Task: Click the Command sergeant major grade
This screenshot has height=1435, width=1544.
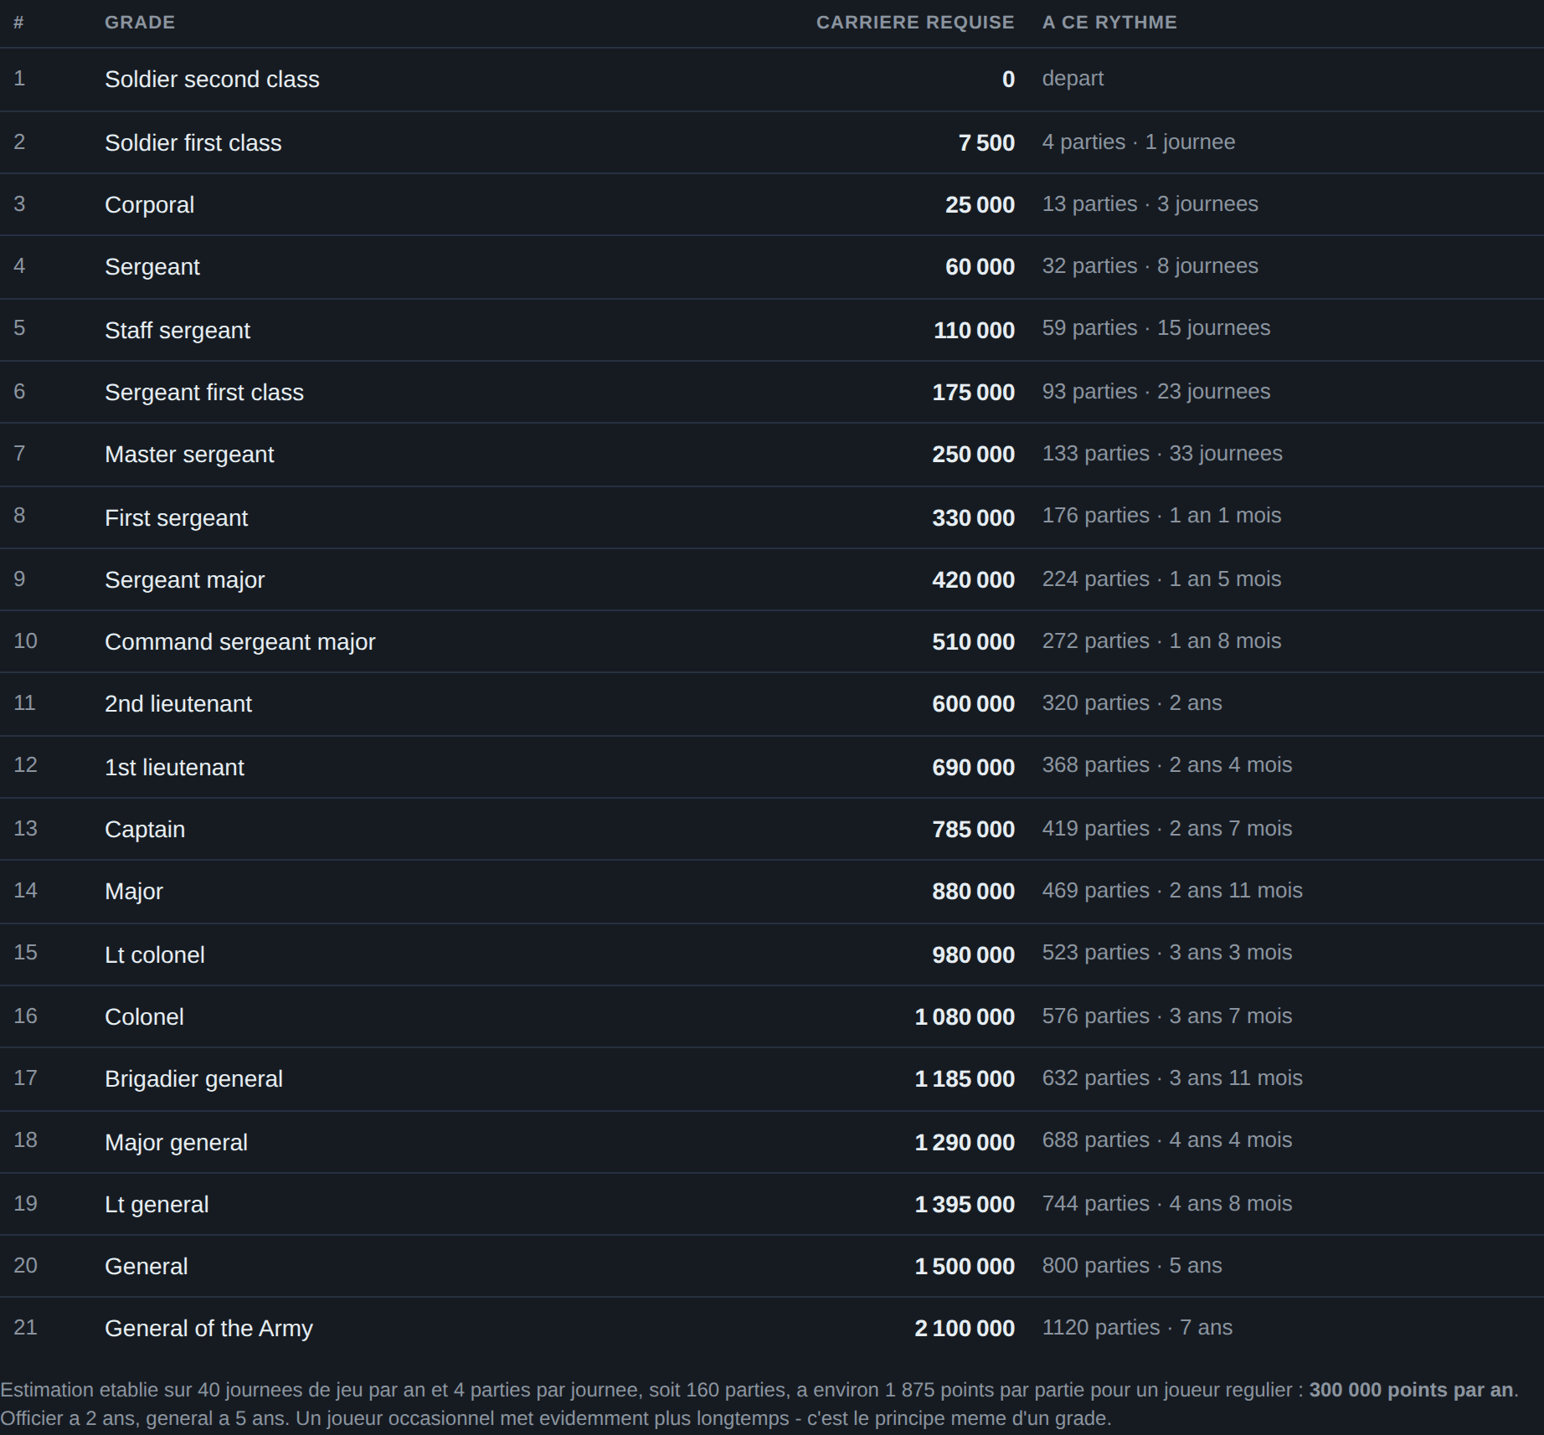Action: 240,642
